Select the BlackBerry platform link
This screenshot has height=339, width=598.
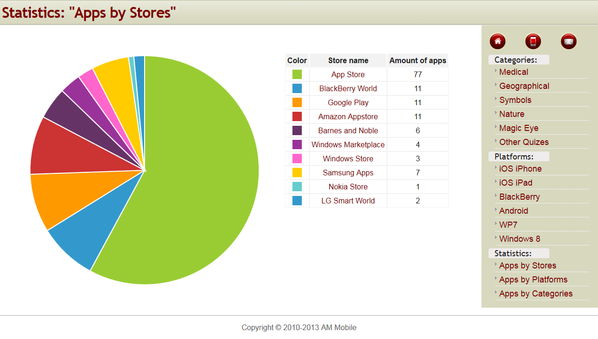(519, 197)
